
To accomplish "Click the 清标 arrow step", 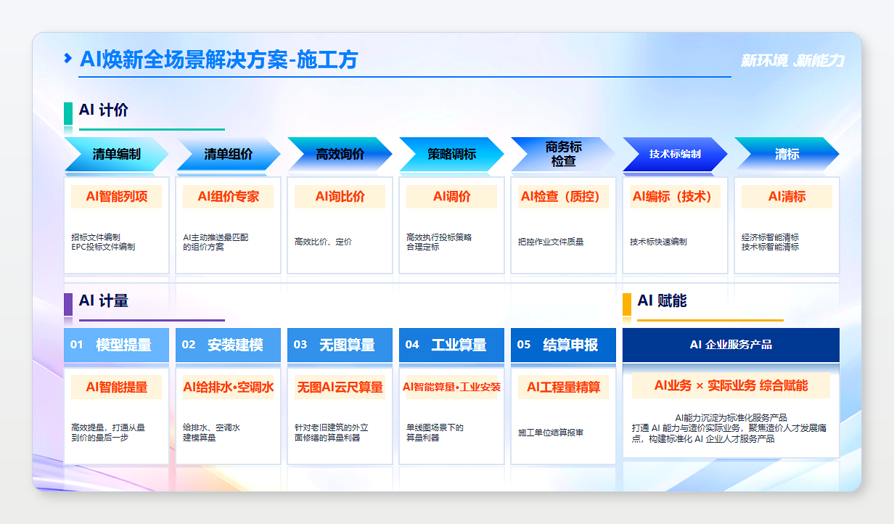I will 787,154.
